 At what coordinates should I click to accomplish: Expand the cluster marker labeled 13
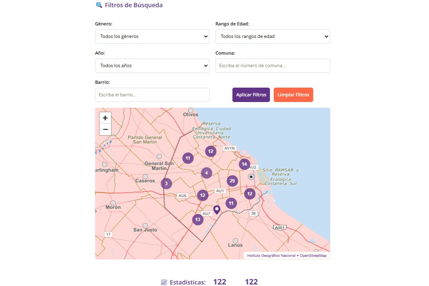tap(198, 219)
